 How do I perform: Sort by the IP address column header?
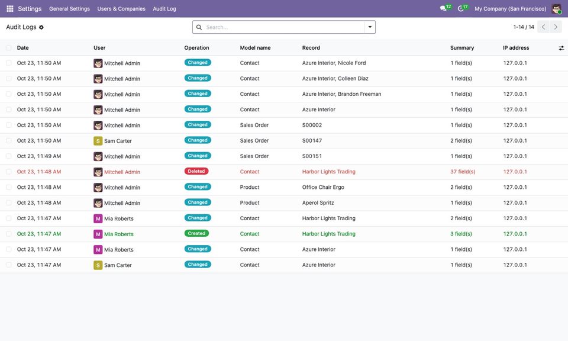tap(516, 48)
